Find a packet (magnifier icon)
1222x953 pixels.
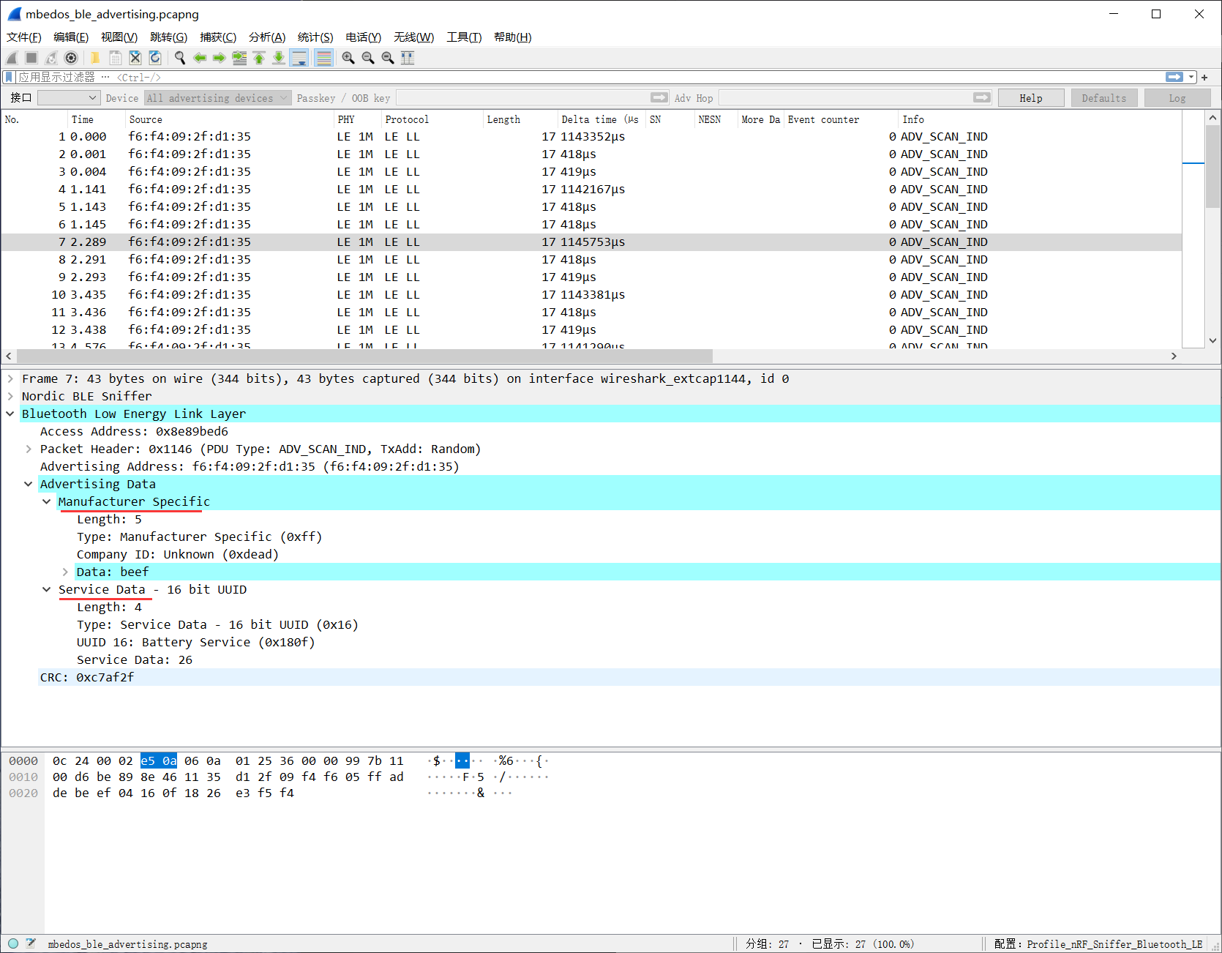pyautogui.click(x=180, y=58)
